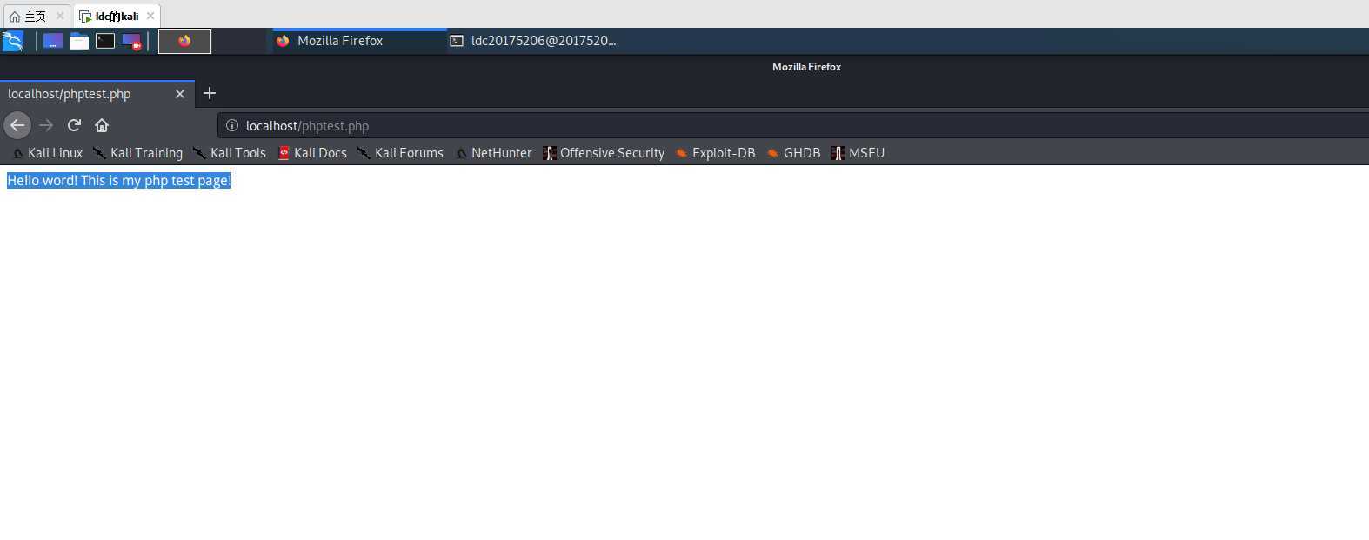Viewport: 1369px width, 540px height.
Task: Switch to Mozilla Firefox taskbar window
Action: pyautogui.click(x=359, y=41)
